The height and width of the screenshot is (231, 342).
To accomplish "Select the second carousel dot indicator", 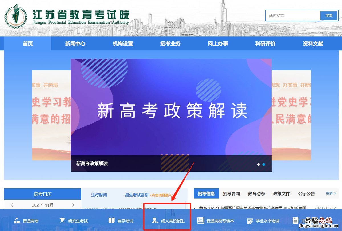I will tap(264, 164).
